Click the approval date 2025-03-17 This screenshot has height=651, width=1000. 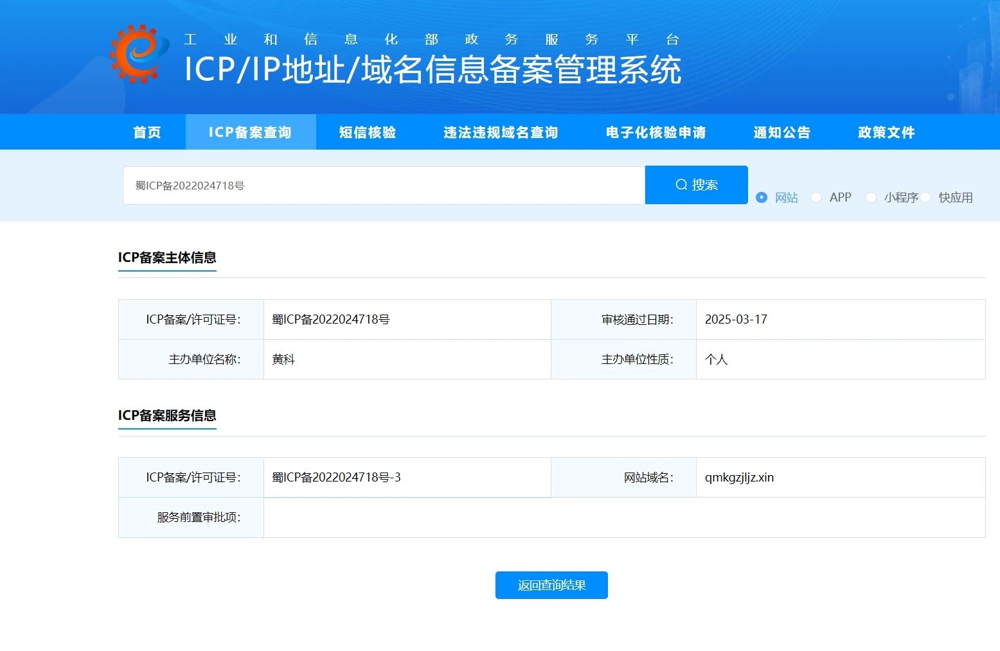point(736,319)
